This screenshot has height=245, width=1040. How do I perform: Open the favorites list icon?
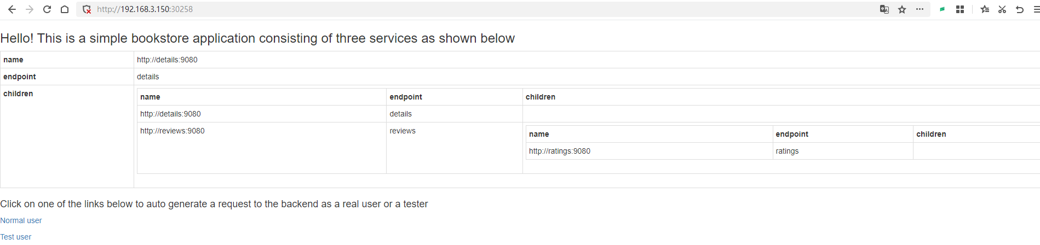point(985,9)
